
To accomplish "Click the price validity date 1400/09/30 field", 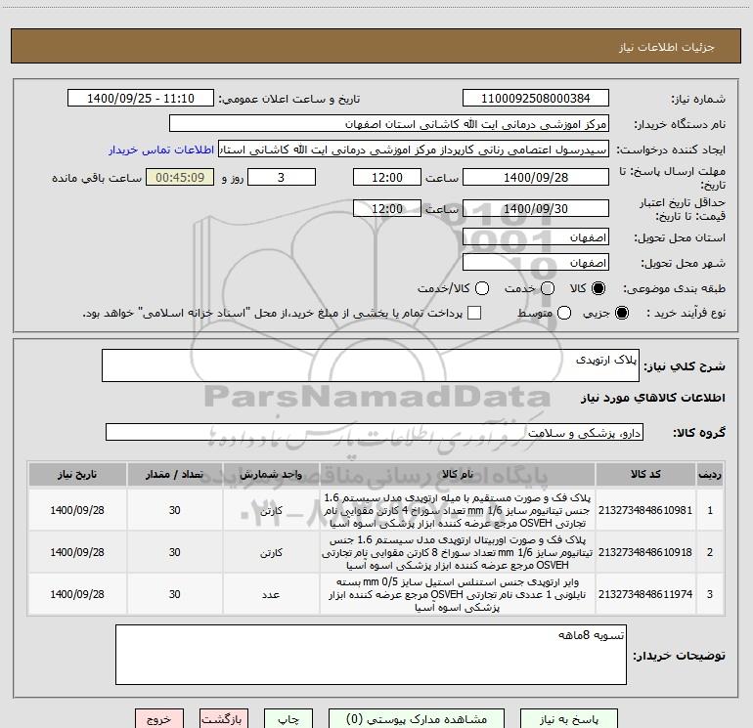I will pyautogui.click(x=536, y=208).
